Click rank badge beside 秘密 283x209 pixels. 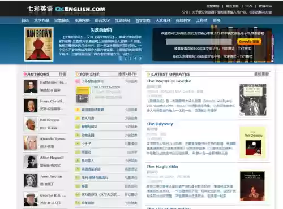(x=78, y=186)
